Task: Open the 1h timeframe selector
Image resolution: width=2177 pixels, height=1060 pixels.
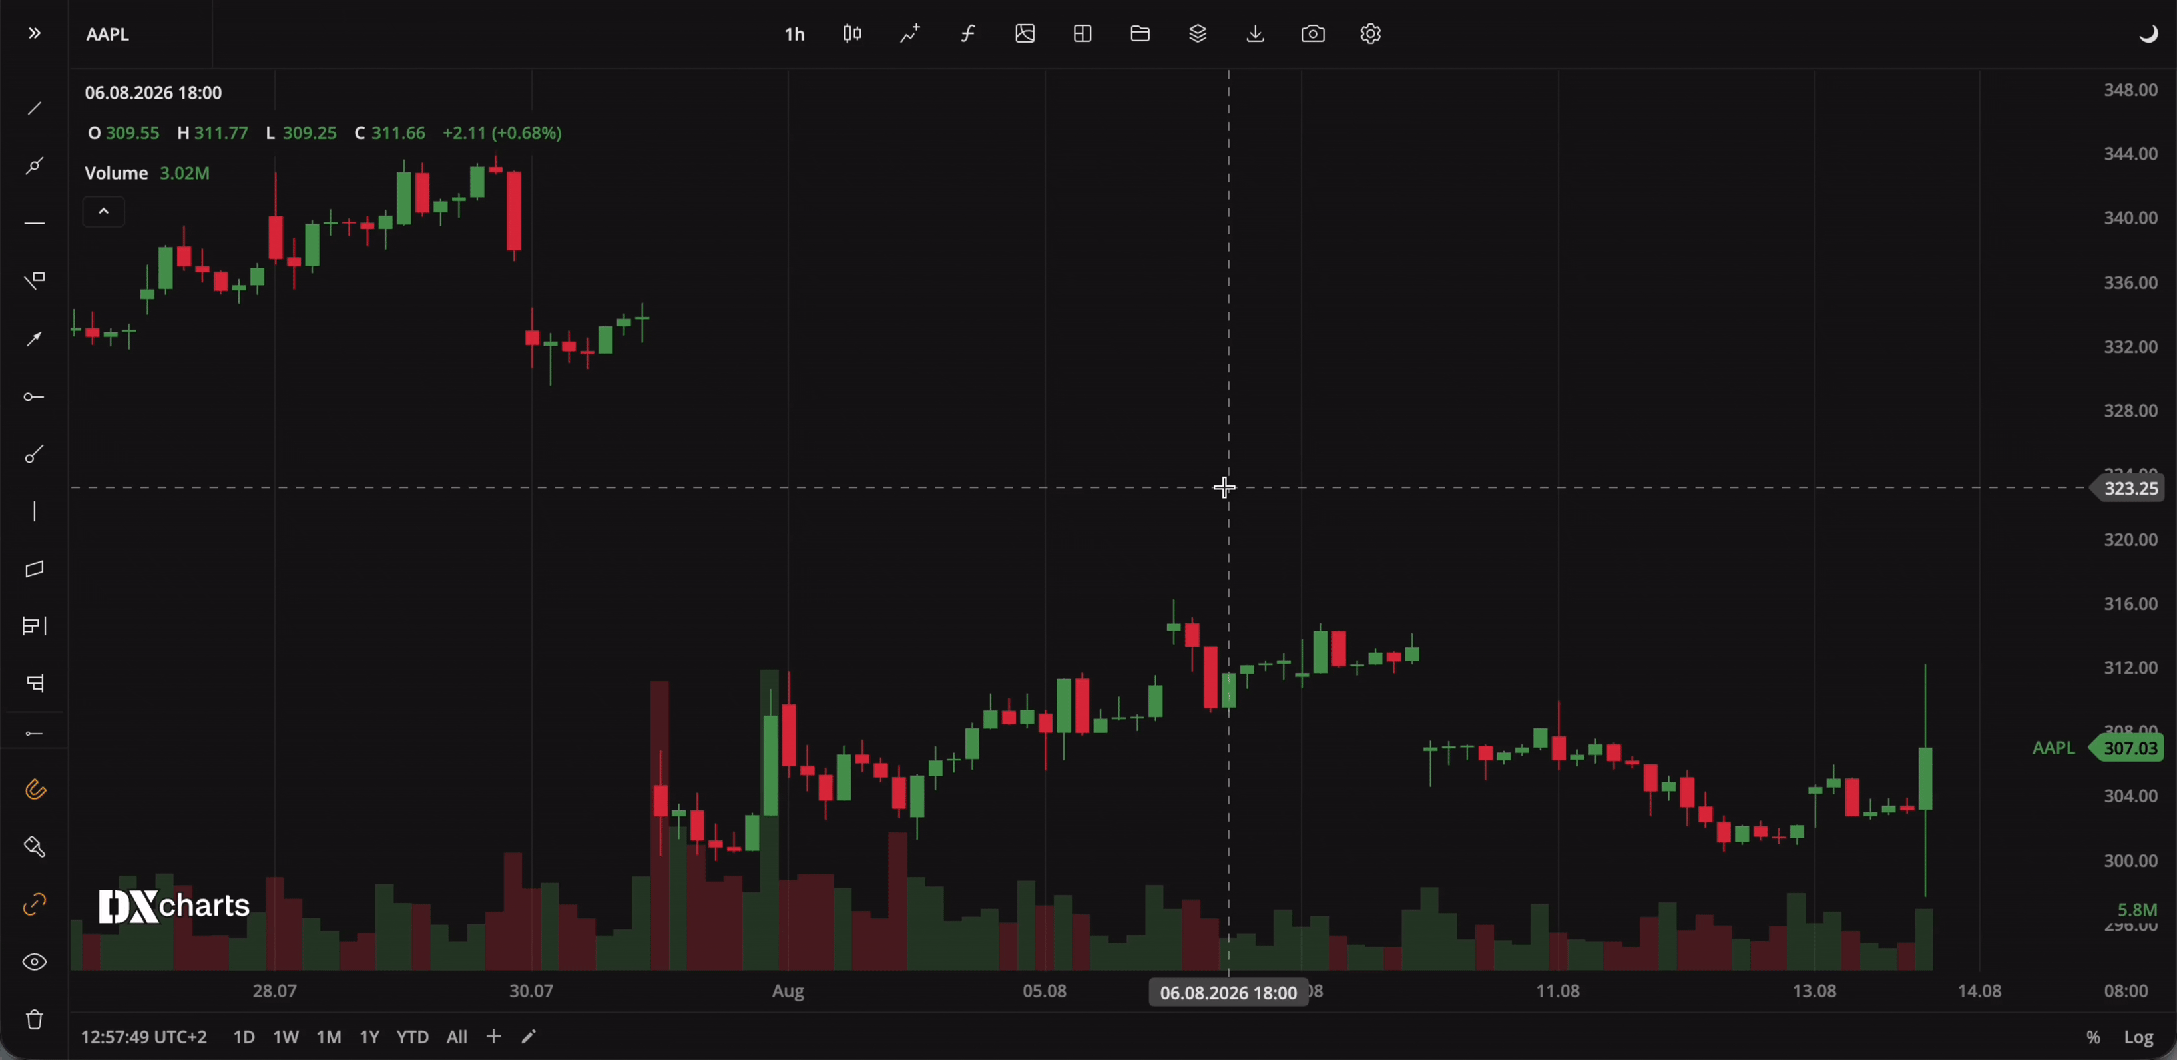Action: (x=794, y=34)
